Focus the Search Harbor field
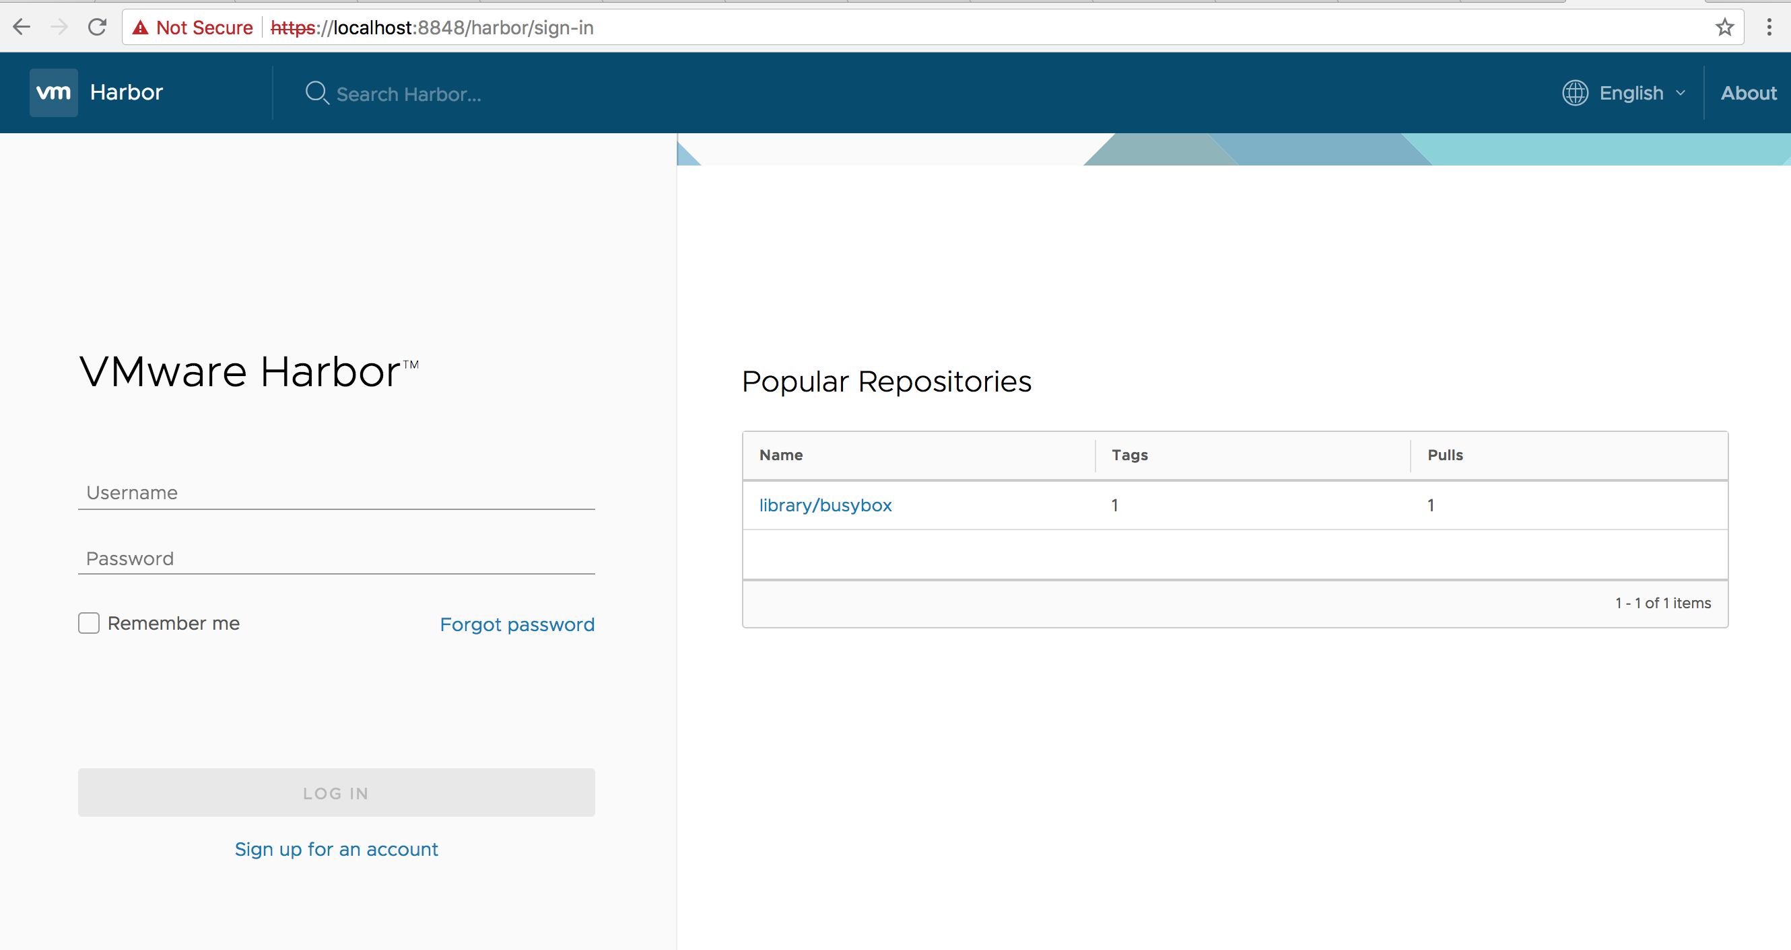 [409, 94]
